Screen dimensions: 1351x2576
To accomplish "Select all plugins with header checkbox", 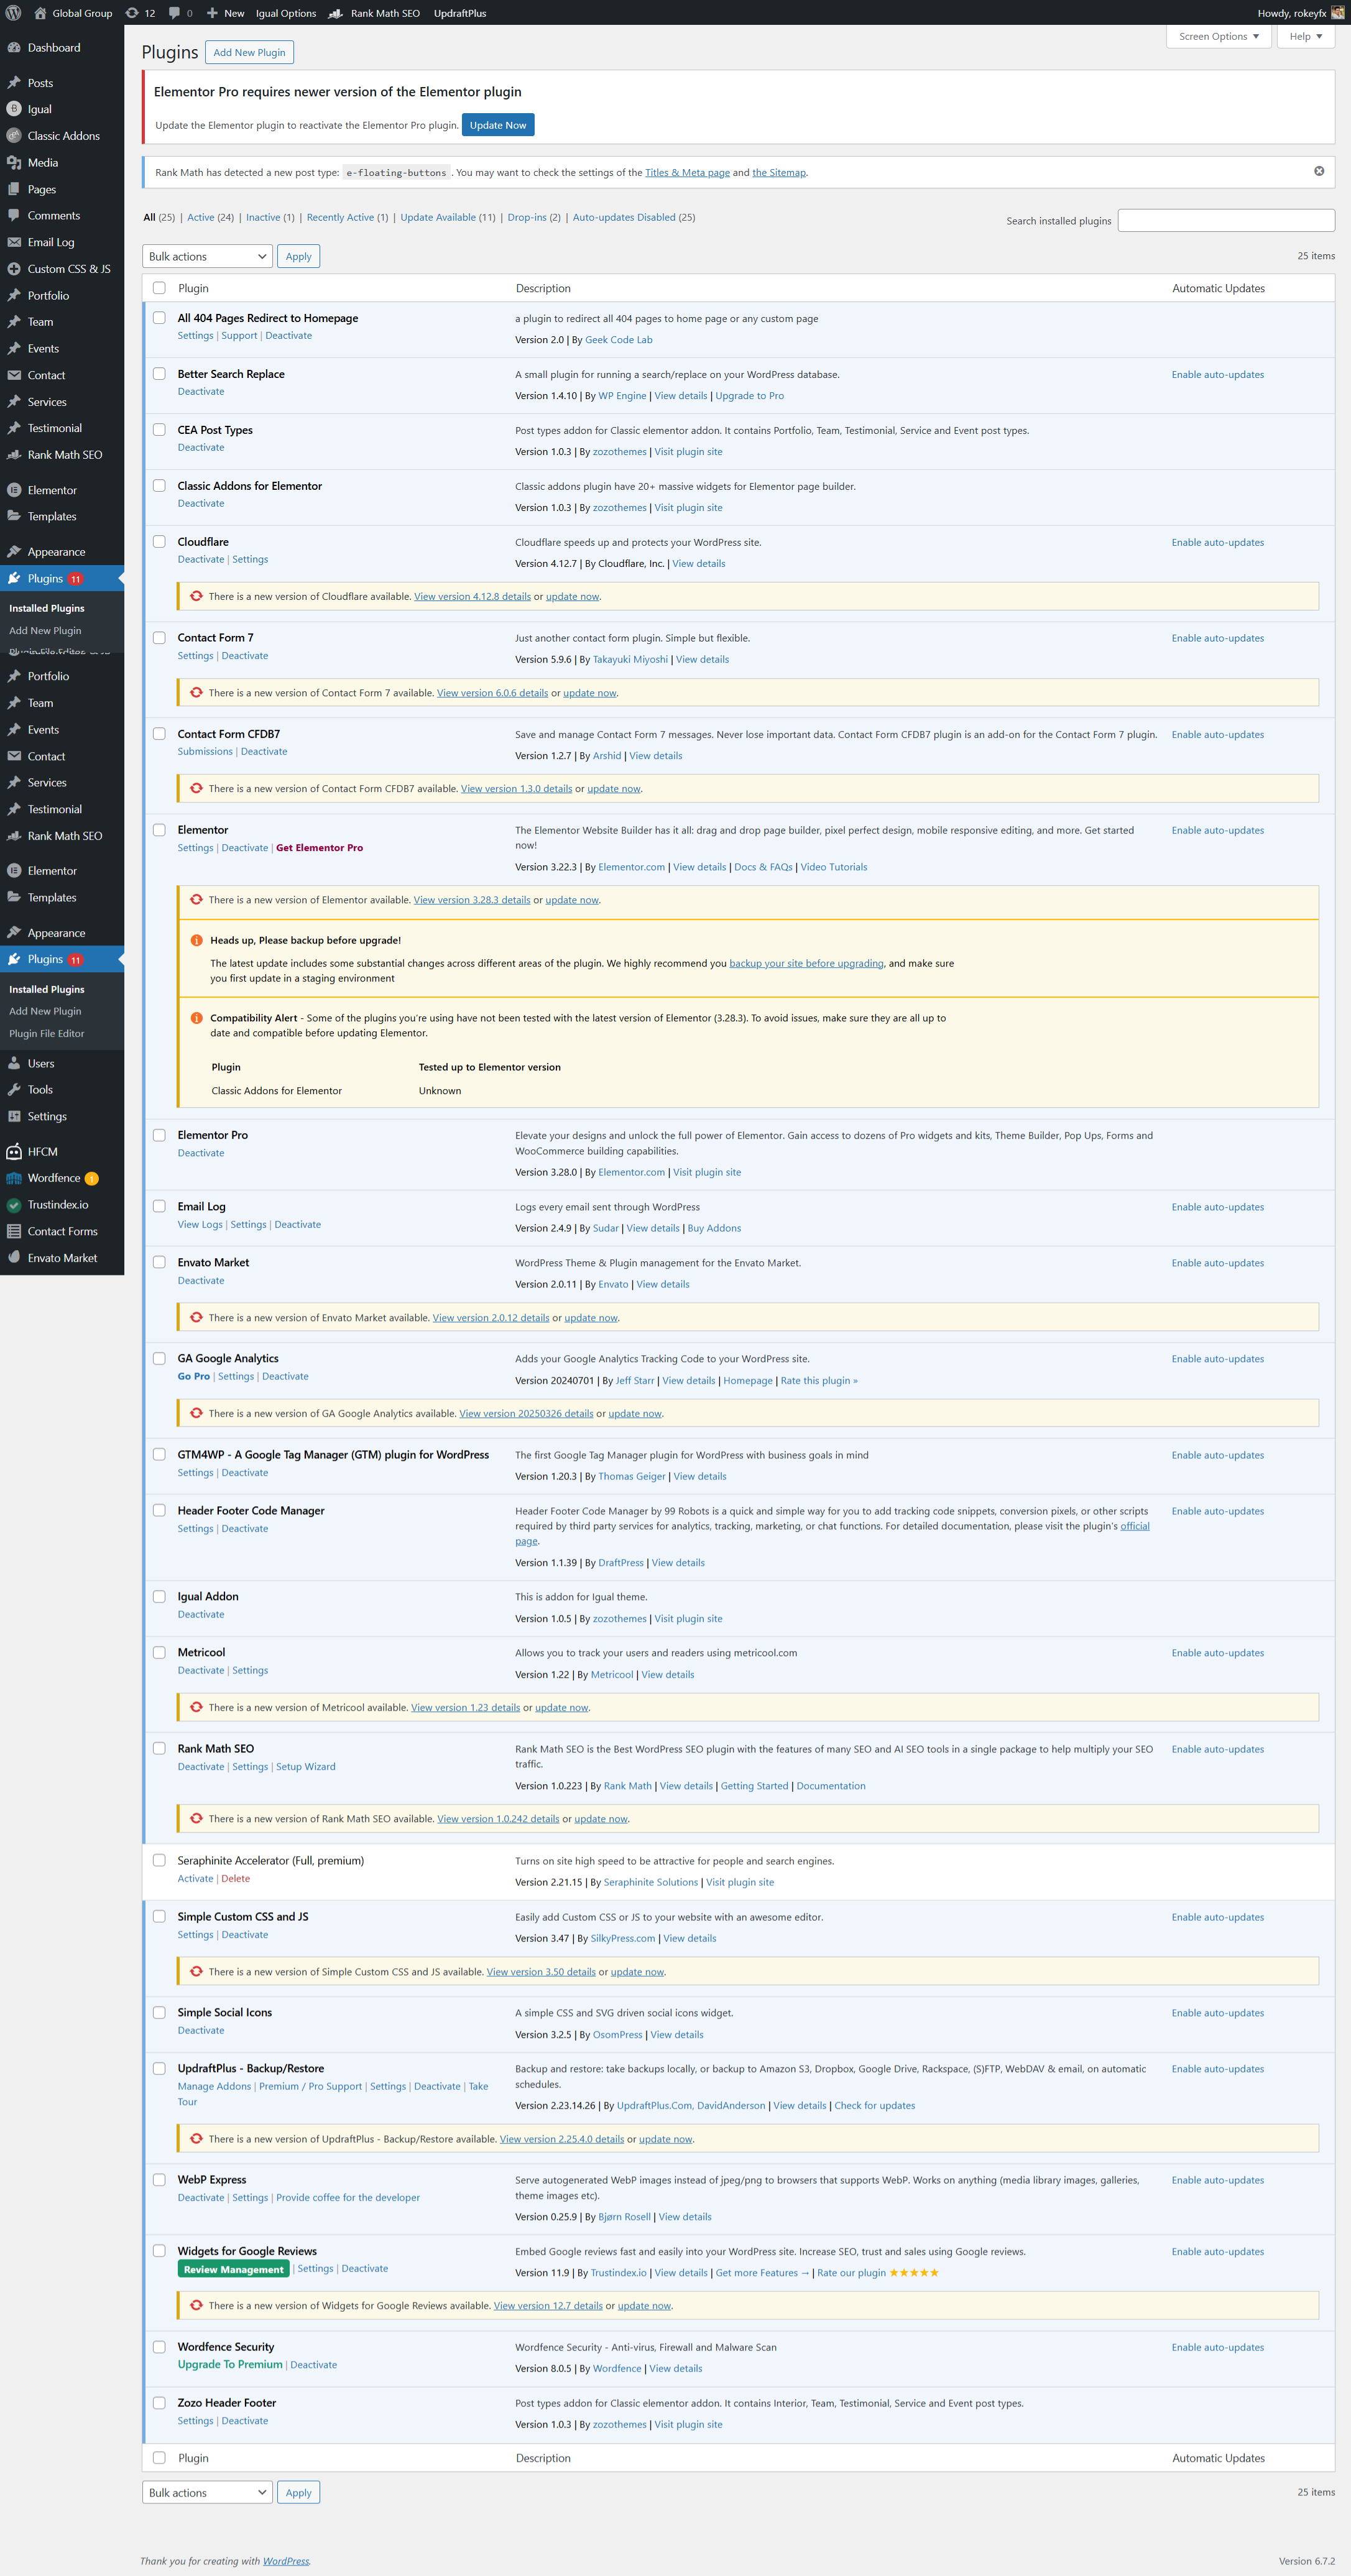I will (159, 288).
